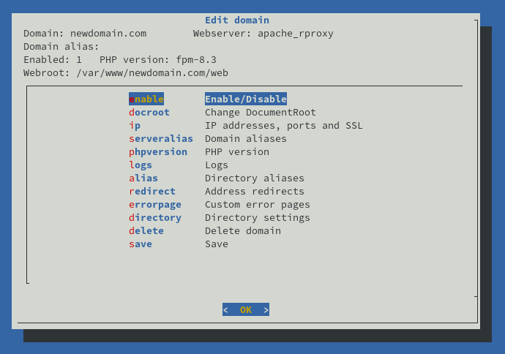505x354 pixels.
Task: Click the 'Domain alias:' label
Action: (x=61, y=47)
